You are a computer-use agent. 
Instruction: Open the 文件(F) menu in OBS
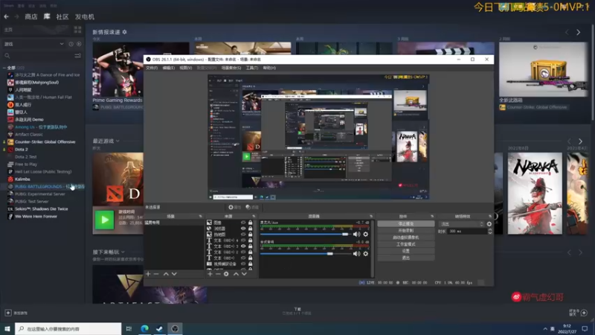(x=152, y=68)
